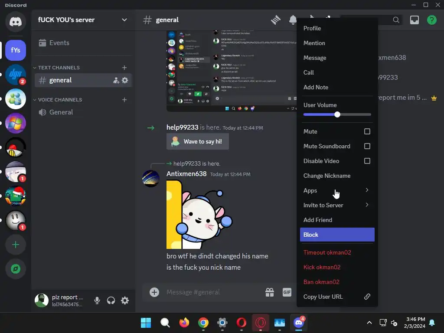Mute microphone in user panel
Image resolution: width=444 pixels, height=333 pixels.
[x=97, y=300]
